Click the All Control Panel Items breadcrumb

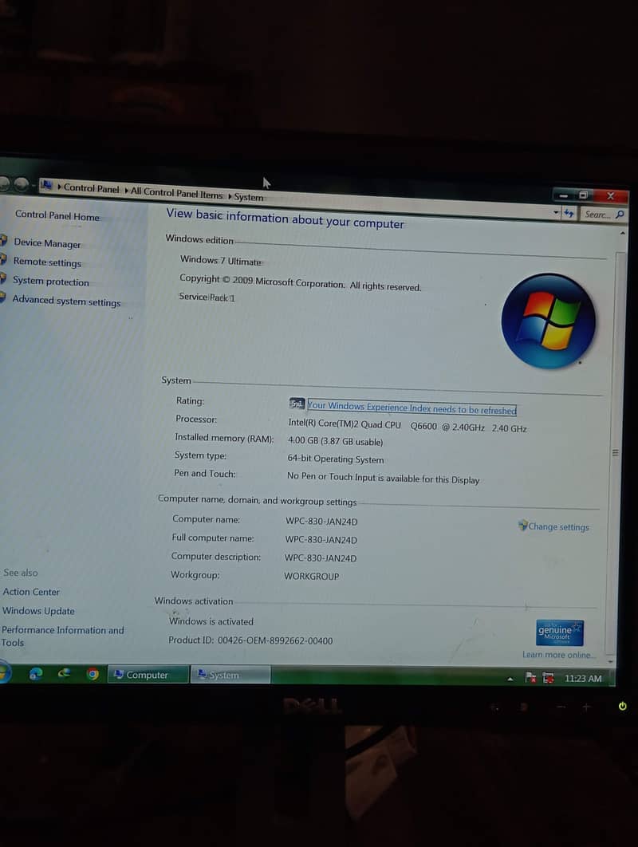(177, 193)
